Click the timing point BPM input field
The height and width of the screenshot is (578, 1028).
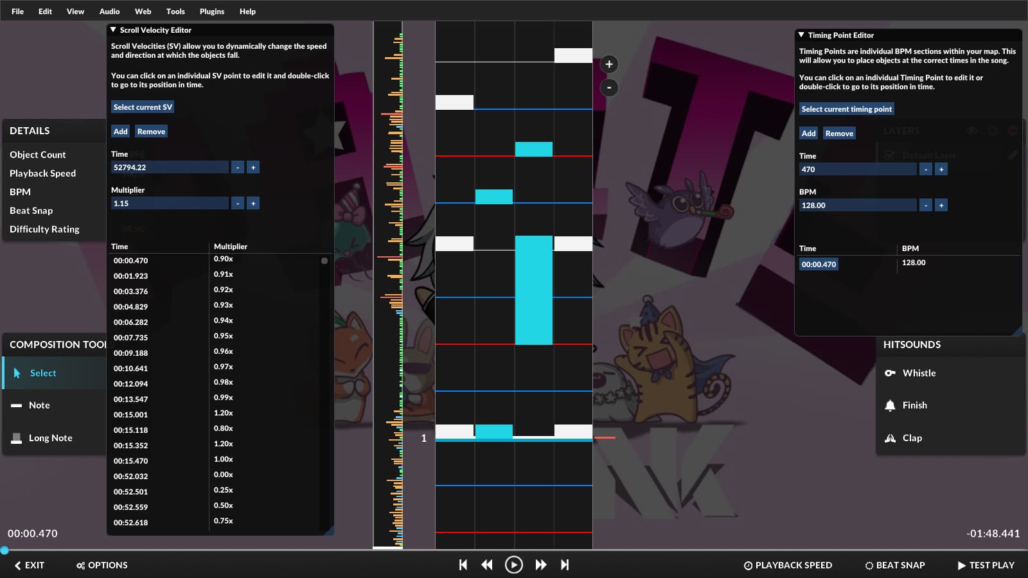pos(858,206)
